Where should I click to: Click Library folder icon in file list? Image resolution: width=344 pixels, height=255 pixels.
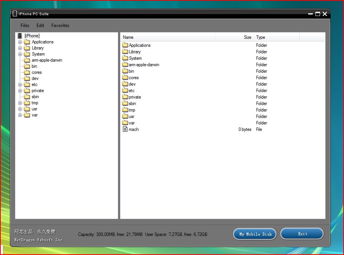click(125, 51)
